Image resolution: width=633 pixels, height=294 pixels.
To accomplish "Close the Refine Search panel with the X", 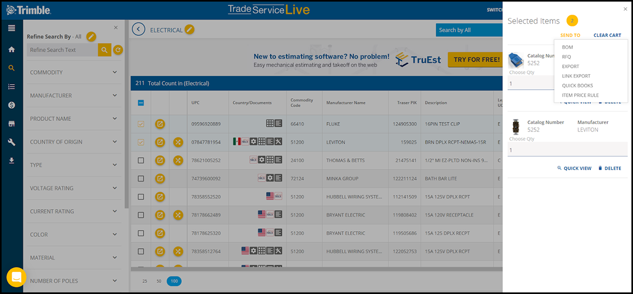I will (116, 27).
